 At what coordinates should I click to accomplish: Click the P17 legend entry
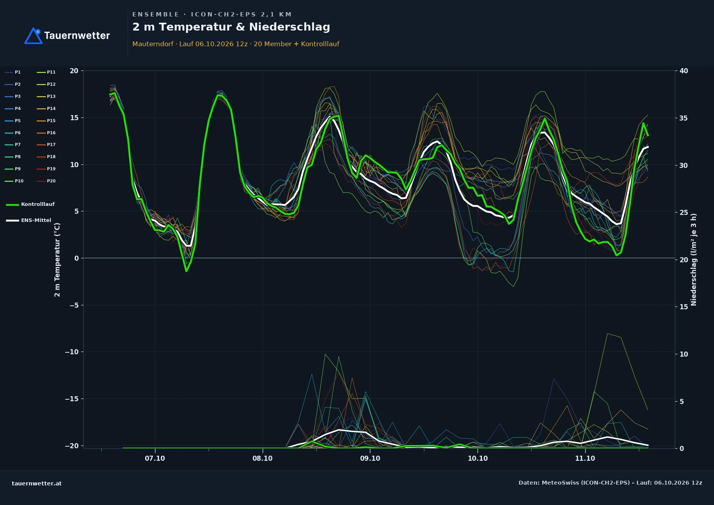46,144
